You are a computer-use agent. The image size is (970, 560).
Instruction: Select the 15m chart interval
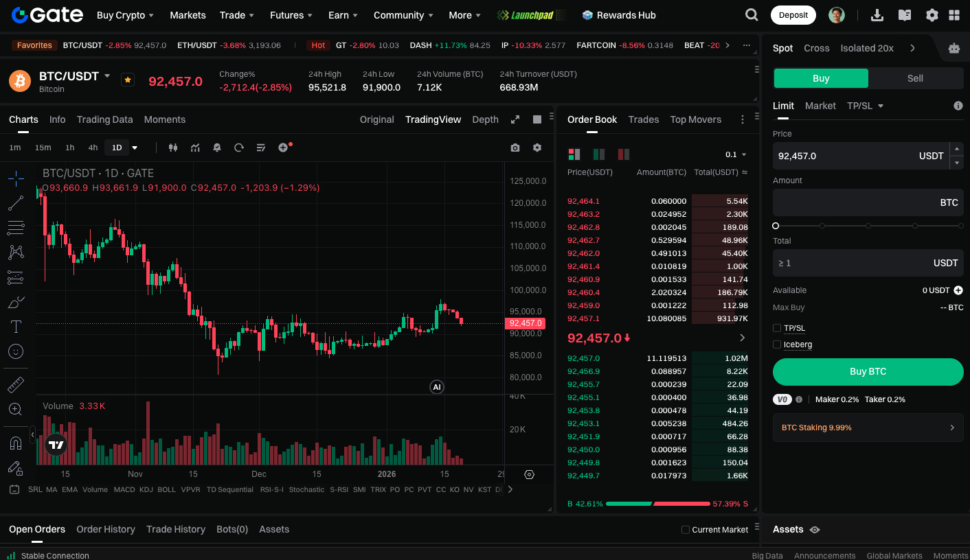(43, 148)
